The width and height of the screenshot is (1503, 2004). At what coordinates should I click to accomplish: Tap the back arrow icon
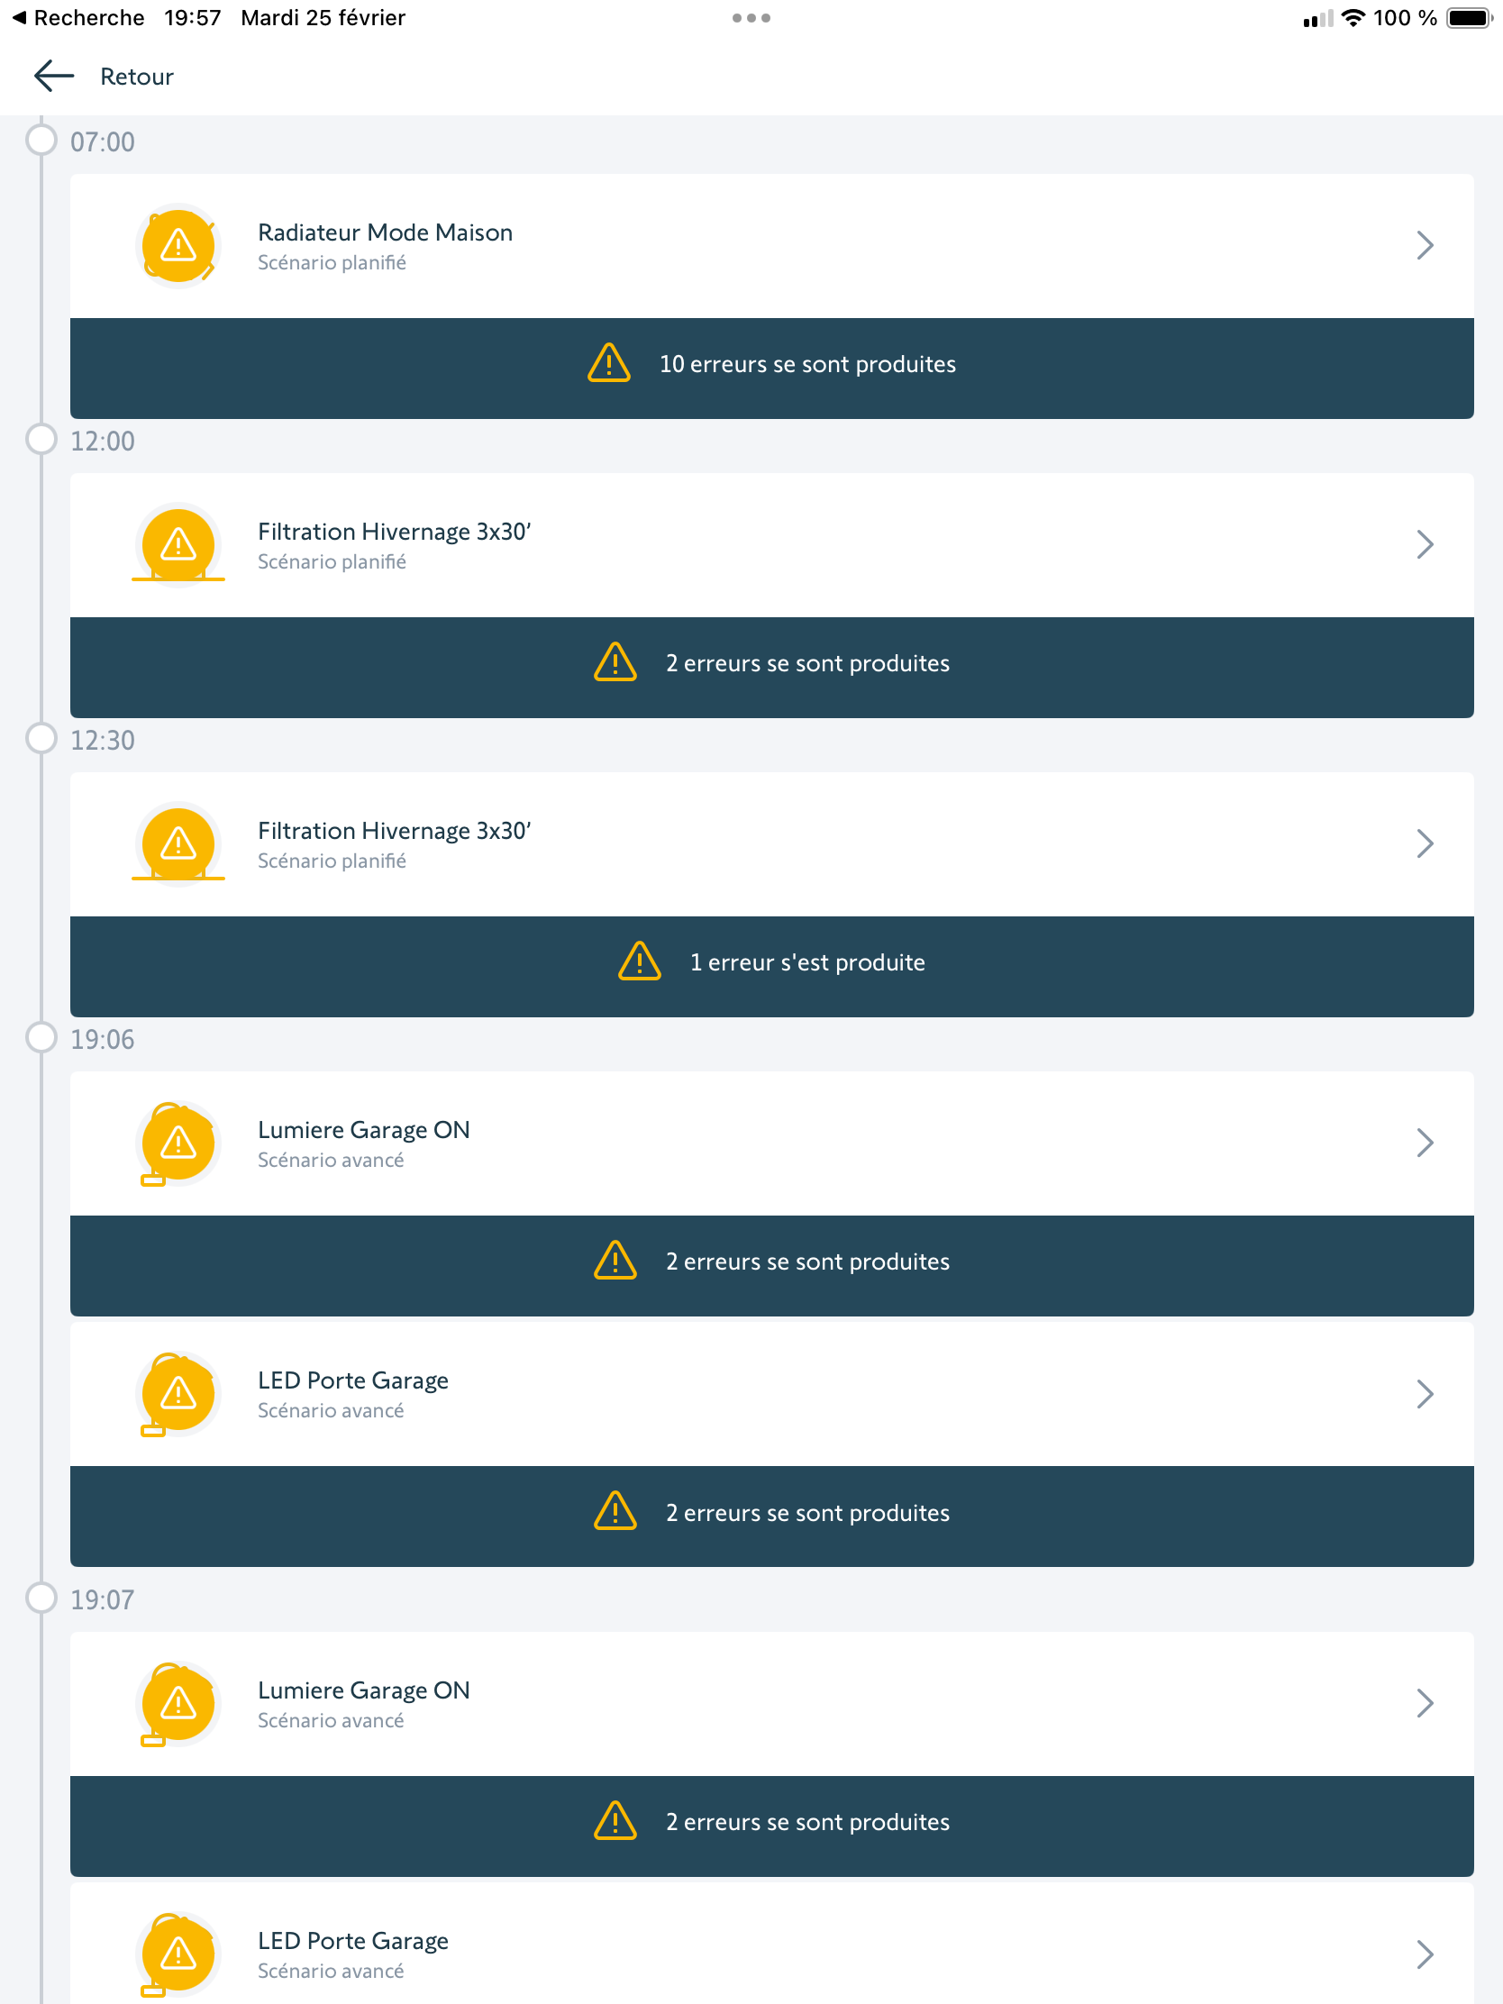(53, 76)
